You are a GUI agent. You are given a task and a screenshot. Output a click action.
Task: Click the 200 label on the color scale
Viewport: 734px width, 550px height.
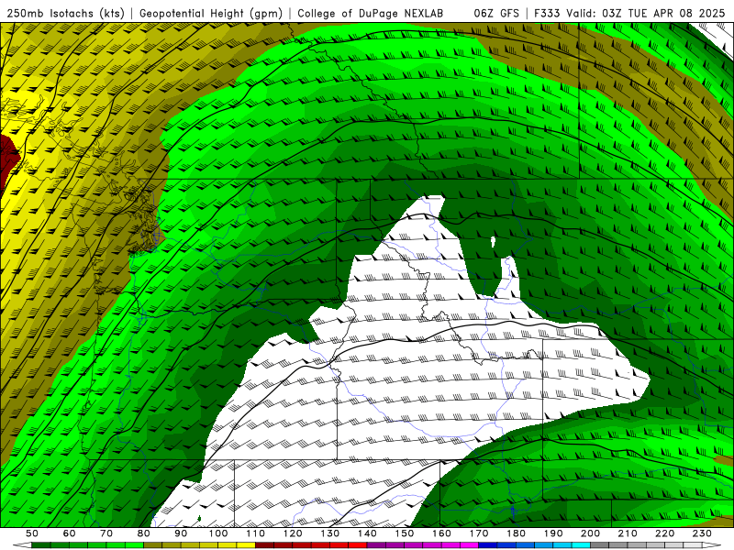click(x=590, y=533)
